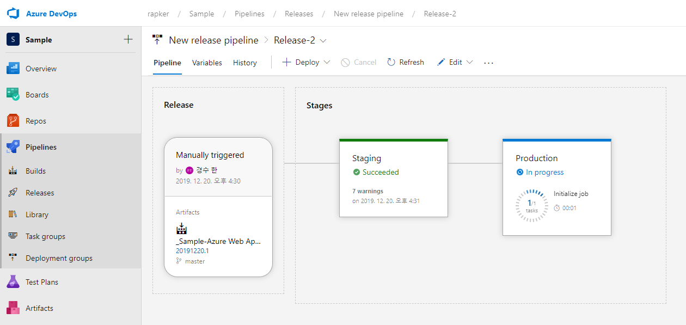Viewport: 686px width, 325px height.
Task: Open the more actions ellipsis menu
Action: pos(488,63)
